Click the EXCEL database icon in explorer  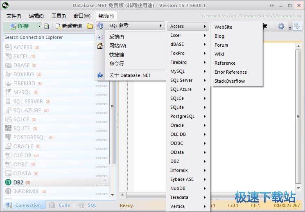click(8, 56)
